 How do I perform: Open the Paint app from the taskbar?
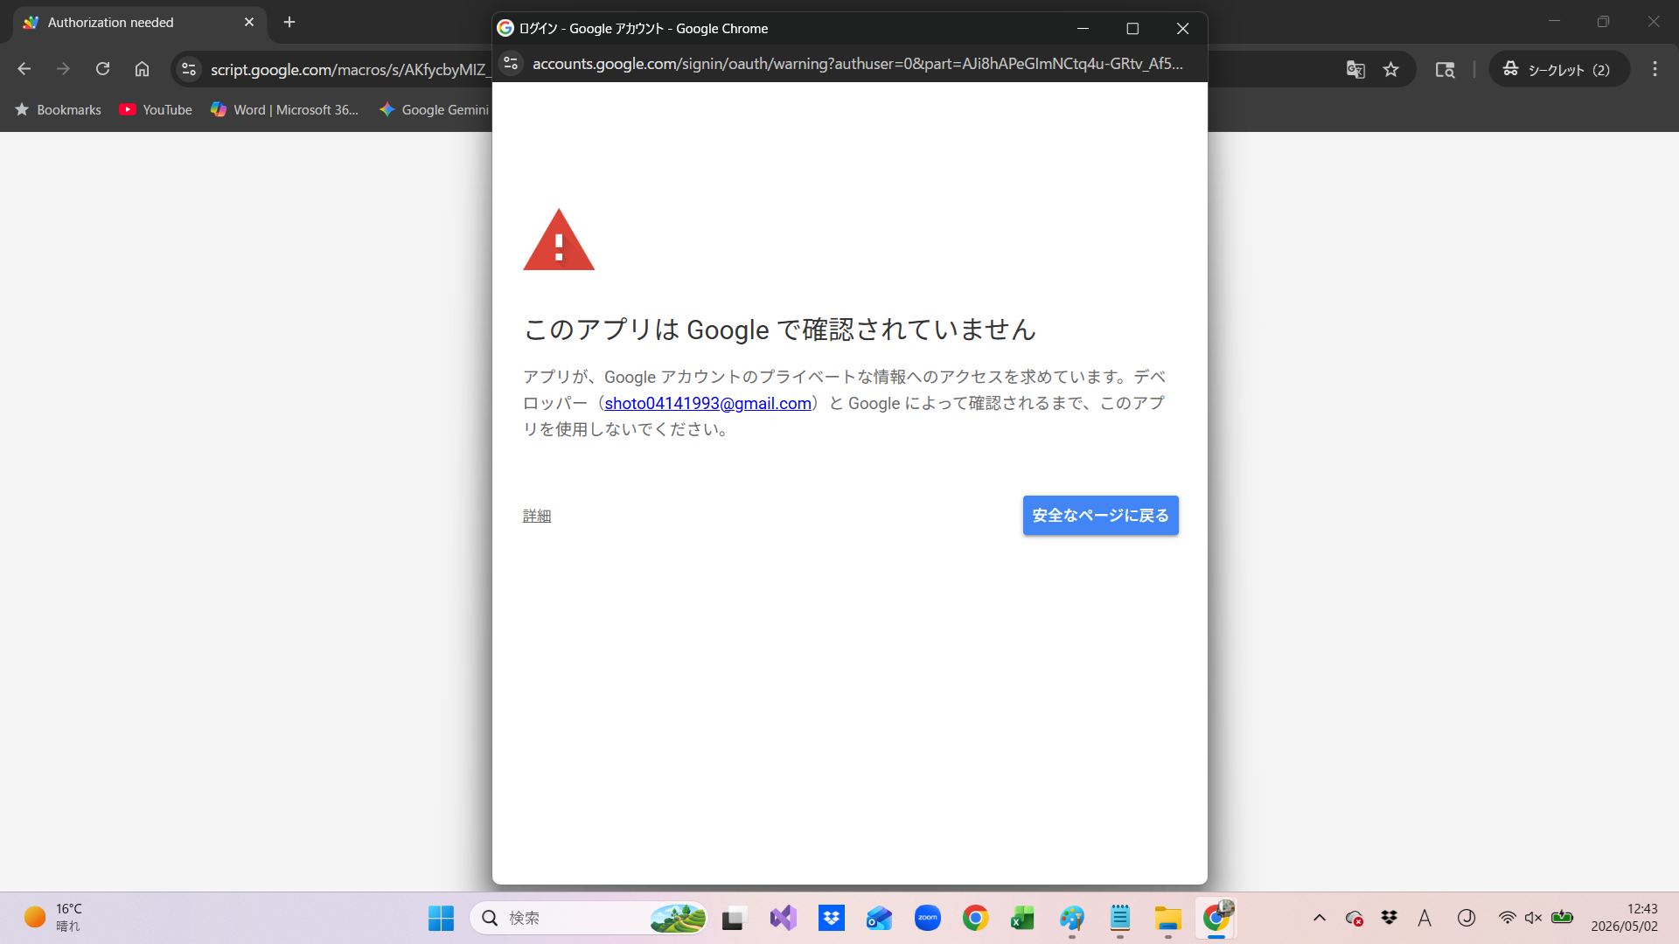(x=1071, y=918)
